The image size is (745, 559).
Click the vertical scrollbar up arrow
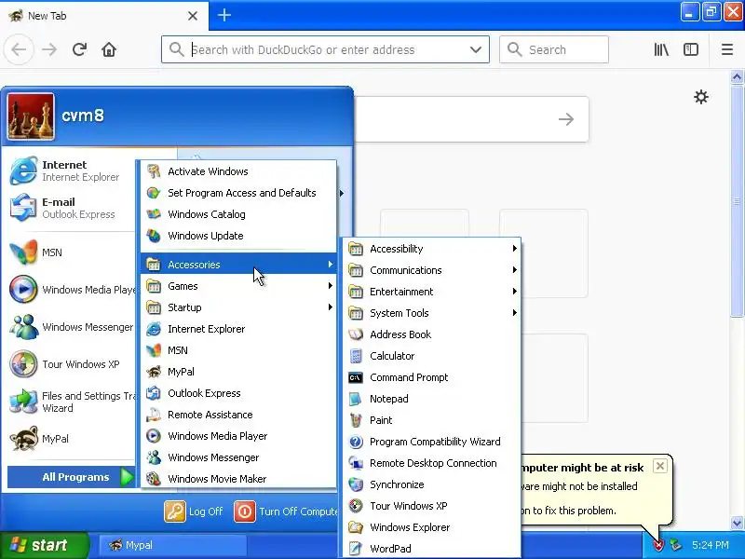(x=737, y=76)
